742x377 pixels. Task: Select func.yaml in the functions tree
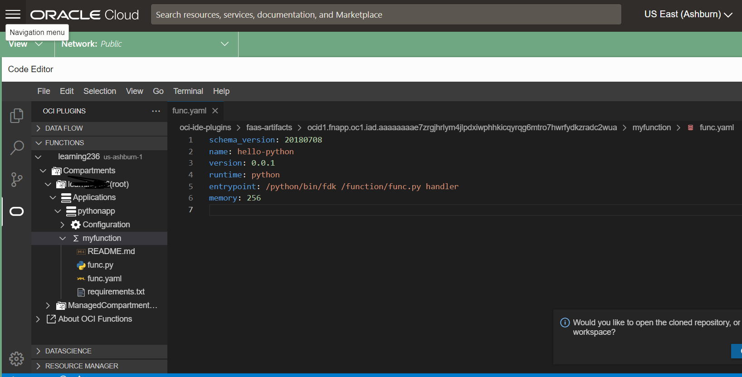click(x=104, y=279)
